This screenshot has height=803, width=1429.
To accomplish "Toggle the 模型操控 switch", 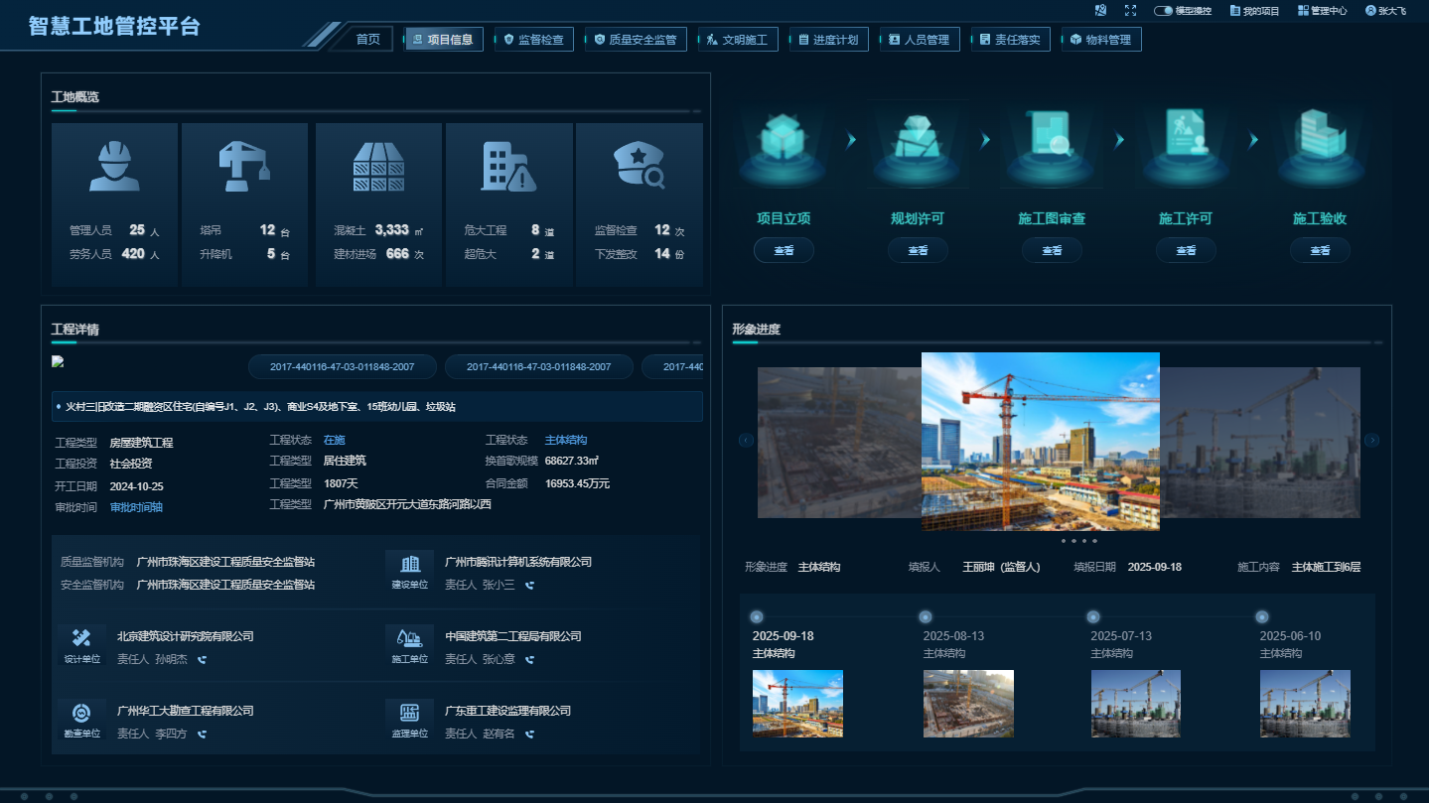I will point(1163,11).
